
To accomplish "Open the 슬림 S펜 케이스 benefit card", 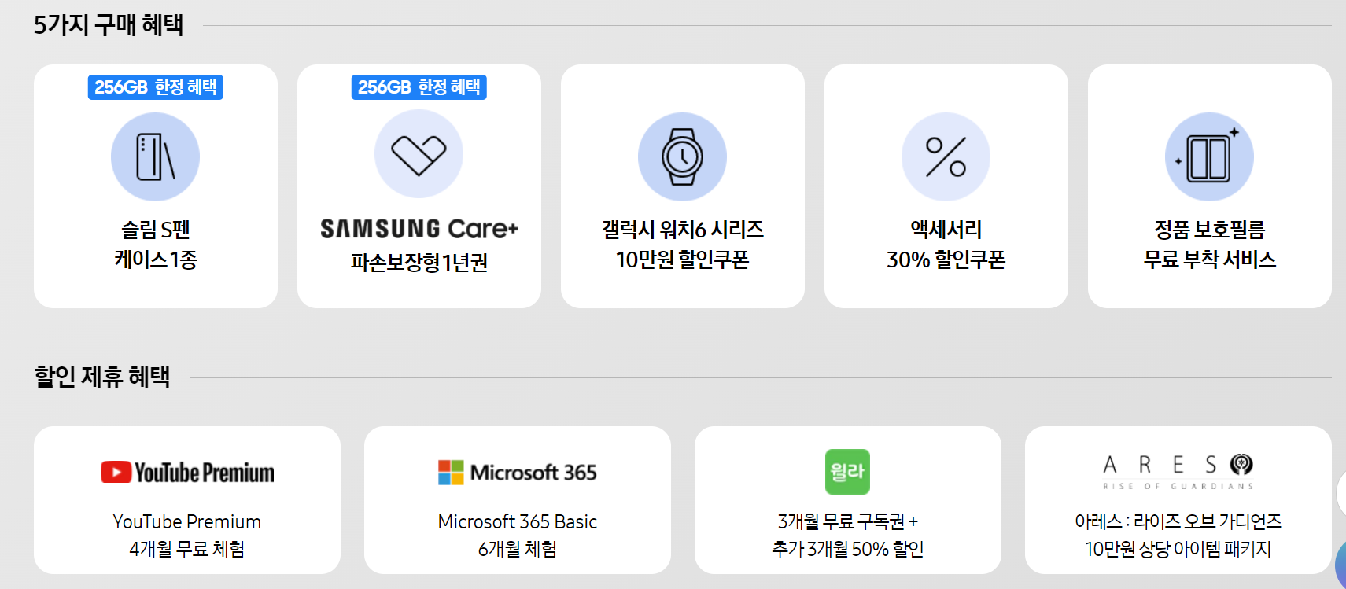I will (155, 186).
